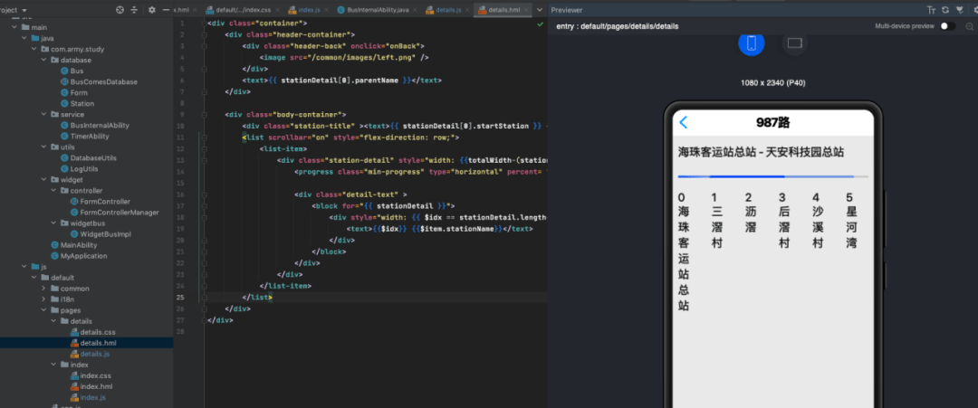Select the tablet device preview icon

pyautogui.click(x=795, y=43)
